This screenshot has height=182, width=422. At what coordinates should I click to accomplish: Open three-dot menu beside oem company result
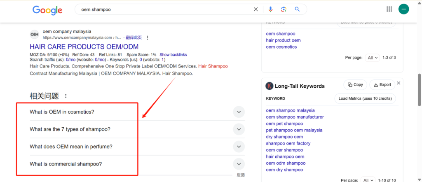pyautogui.click(x=147, y=37)
